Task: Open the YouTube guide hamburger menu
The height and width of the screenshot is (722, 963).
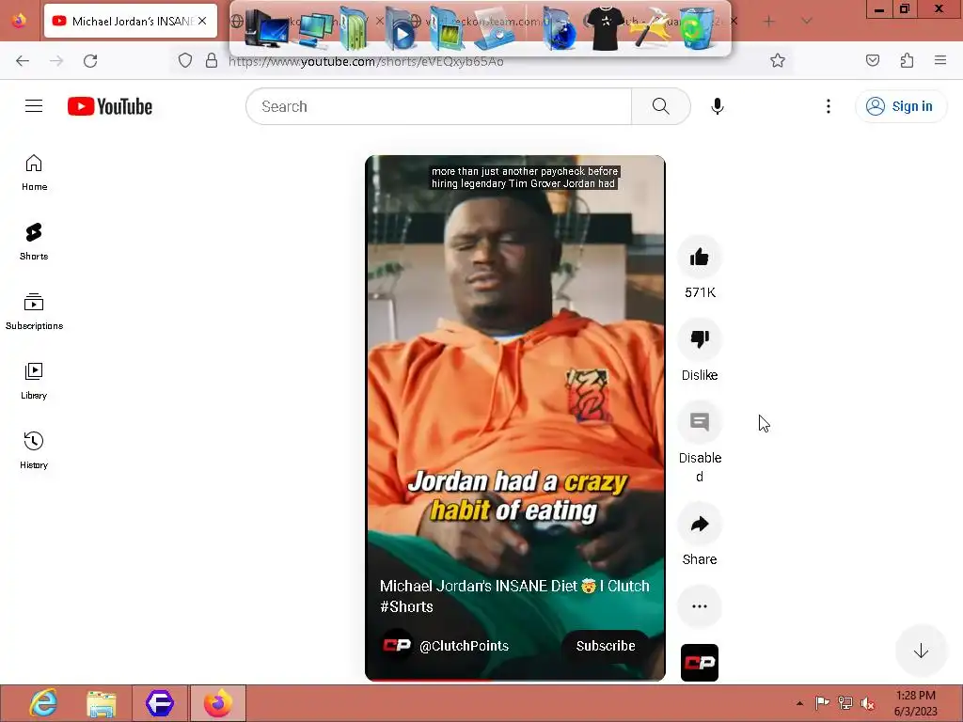Action: pos(34,106)
